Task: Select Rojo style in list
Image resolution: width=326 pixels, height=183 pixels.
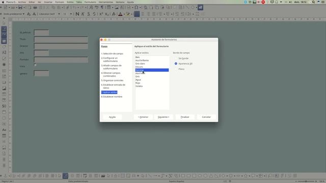Action: (152, 83)
